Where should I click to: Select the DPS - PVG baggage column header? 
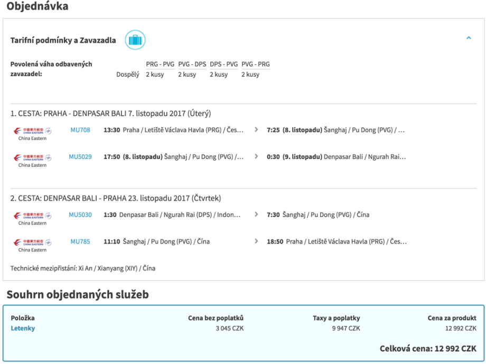pyautogui.click(x=223, y=64)
